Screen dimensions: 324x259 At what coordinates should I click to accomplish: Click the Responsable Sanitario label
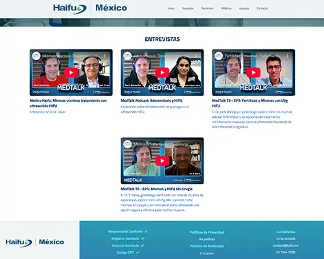tap(125, 231)
